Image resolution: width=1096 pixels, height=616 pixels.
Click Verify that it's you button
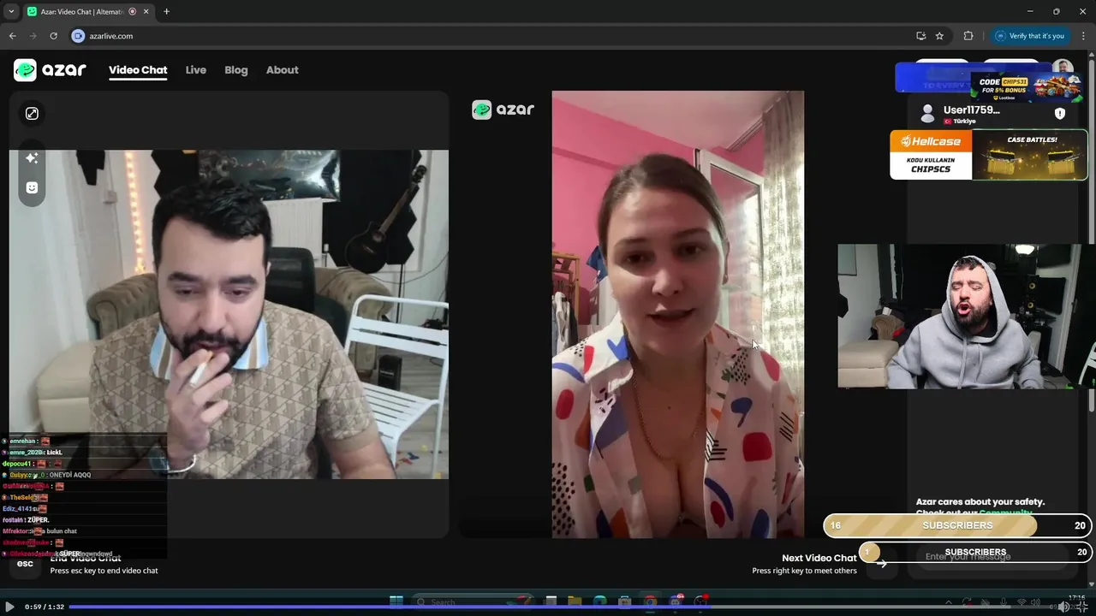pos(1029,36)
